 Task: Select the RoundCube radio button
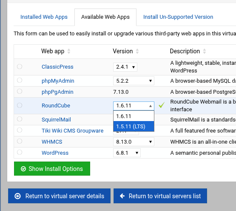20,105
